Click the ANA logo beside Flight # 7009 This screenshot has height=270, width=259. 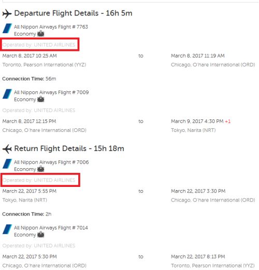coord(7,94)
